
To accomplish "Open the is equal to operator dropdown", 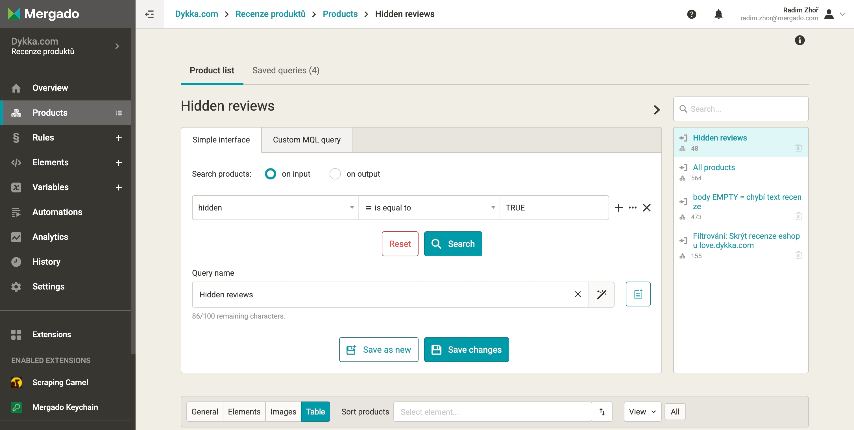I will click(x=429, y=208).
